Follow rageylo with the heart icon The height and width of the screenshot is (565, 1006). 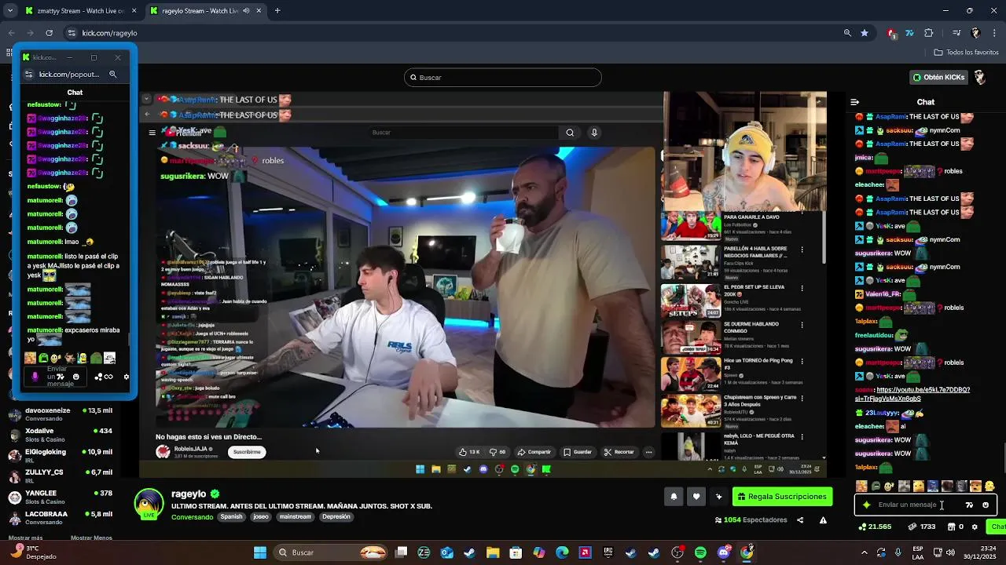point(696,497)
